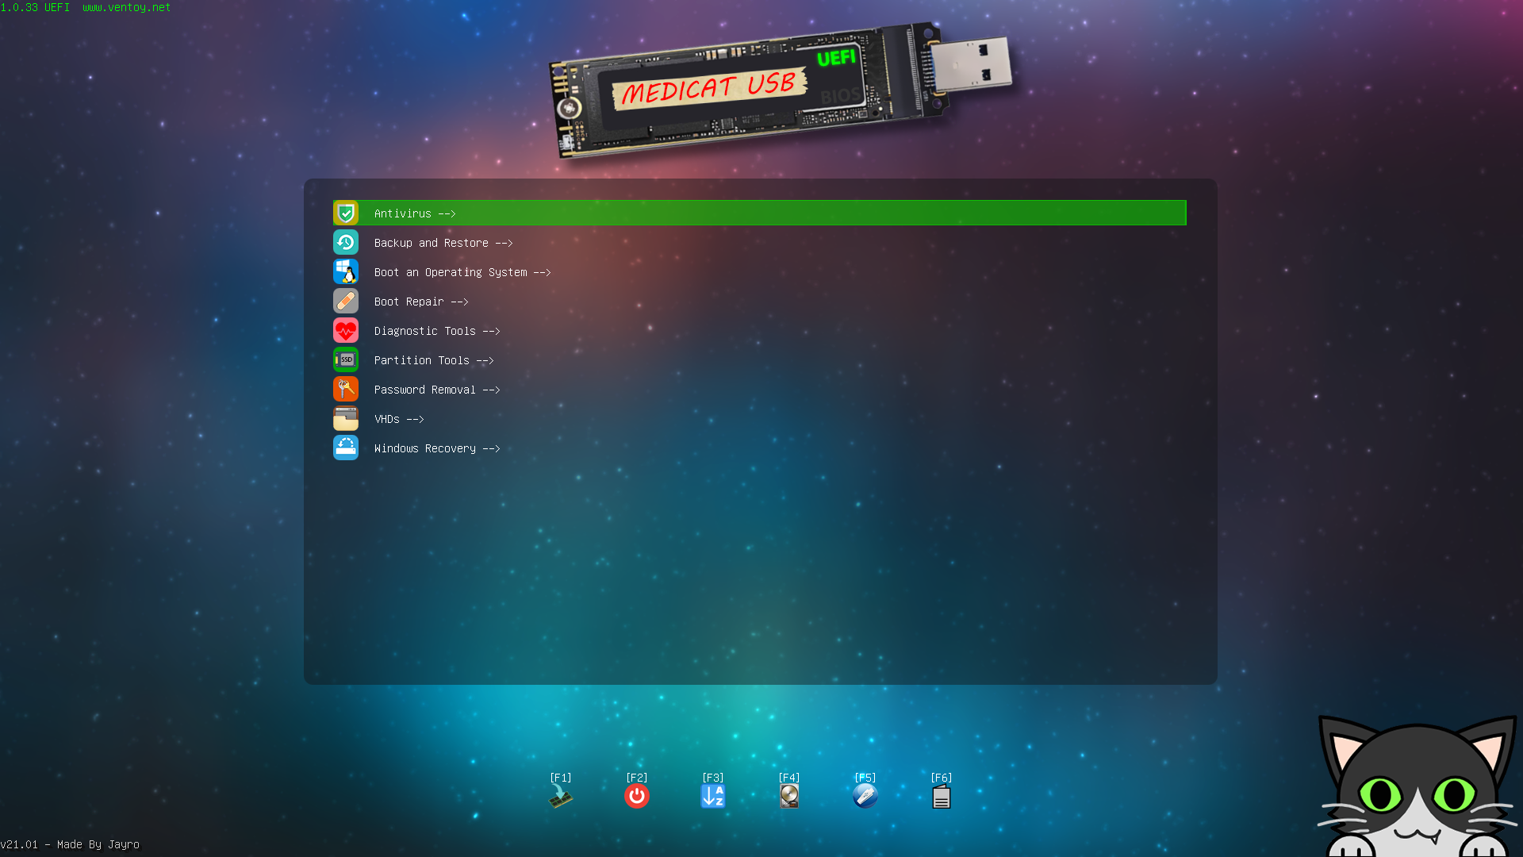Open Partition Tools submenu
This screenshot has height=857, width=1523.
759,359
